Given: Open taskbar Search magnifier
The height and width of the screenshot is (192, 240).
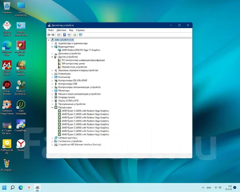Looking at the screenshot, I should pyautogui.click(x=12, y=187).
